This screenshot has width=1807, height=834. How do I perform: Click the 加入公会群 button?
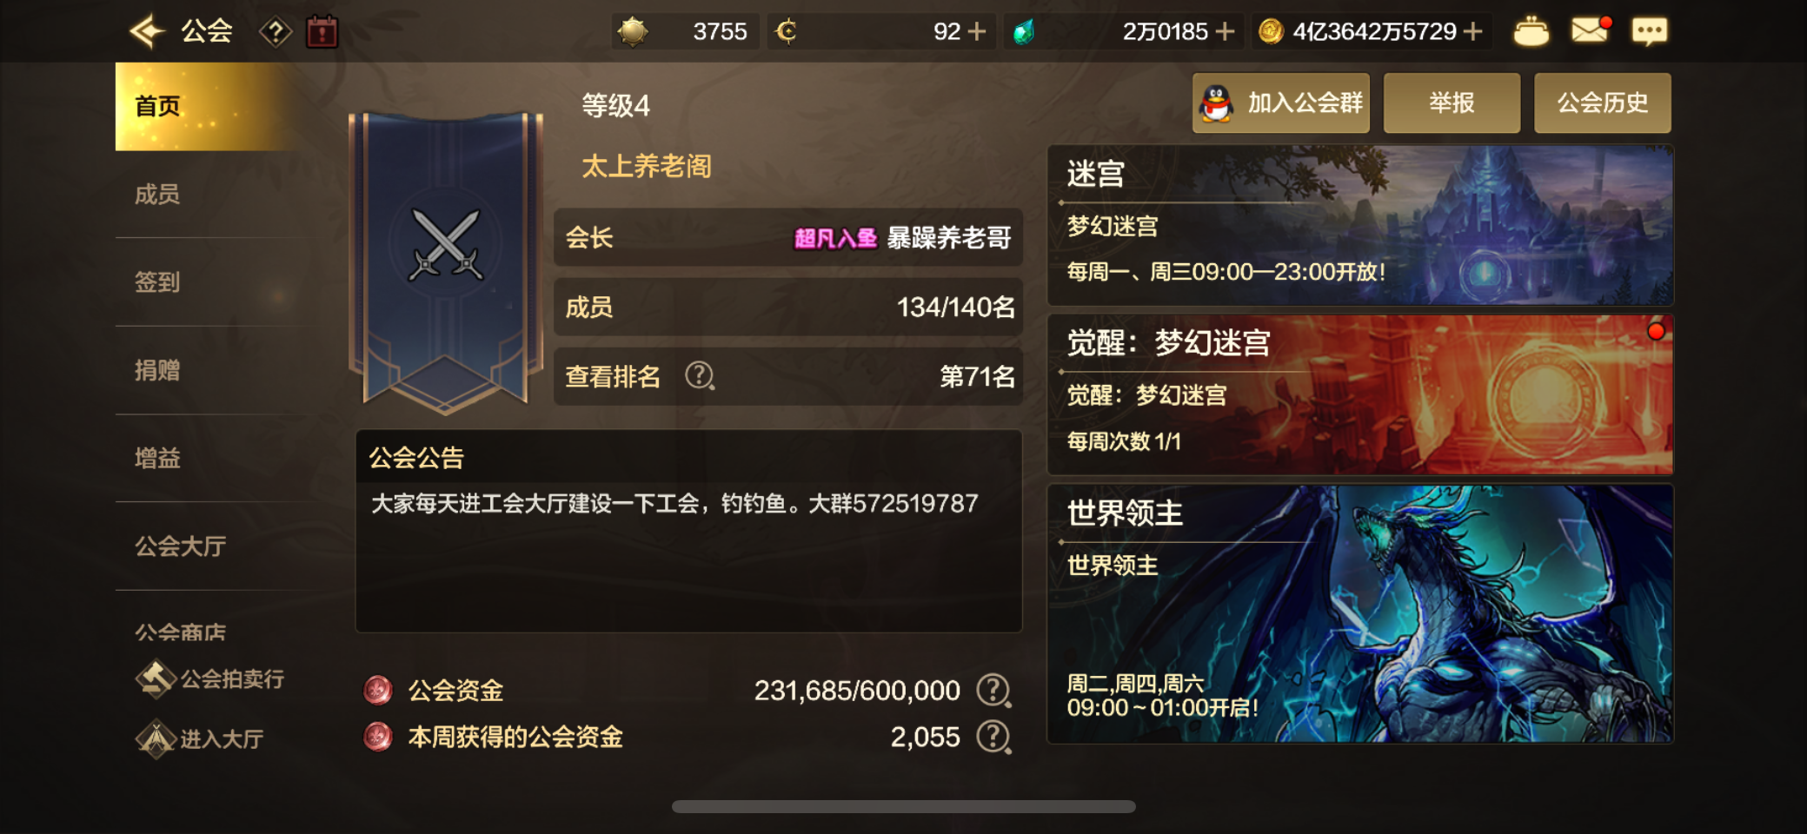[x=1280, y=103]
